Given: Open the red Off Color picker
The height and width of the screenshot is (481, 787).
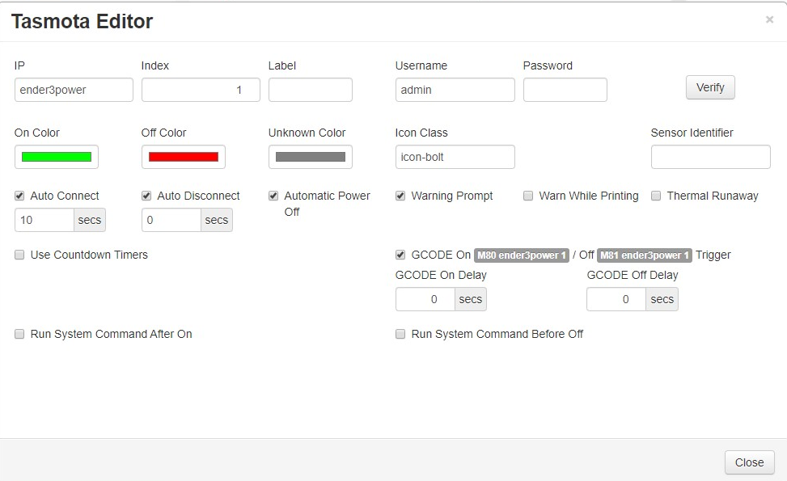Looking at the screenshot, I should 183,157.
